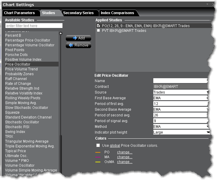Viewport: 220px width, 182px height.
Task: Open the Secondary Series tab
Action: pyautogui.click(x=78, y=13)
